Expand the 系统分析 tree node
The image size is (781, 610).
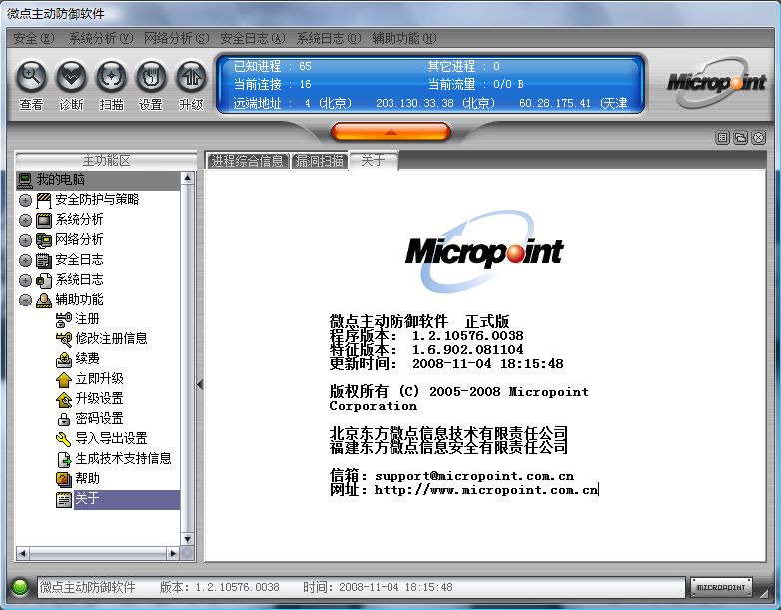point(25,220)
